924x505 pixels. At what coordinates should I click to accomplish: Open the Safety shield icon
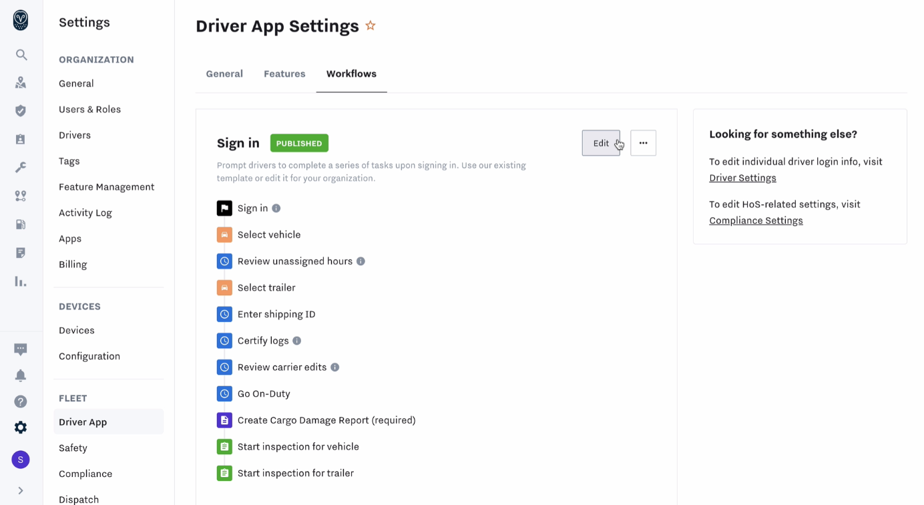coord(21,112)
